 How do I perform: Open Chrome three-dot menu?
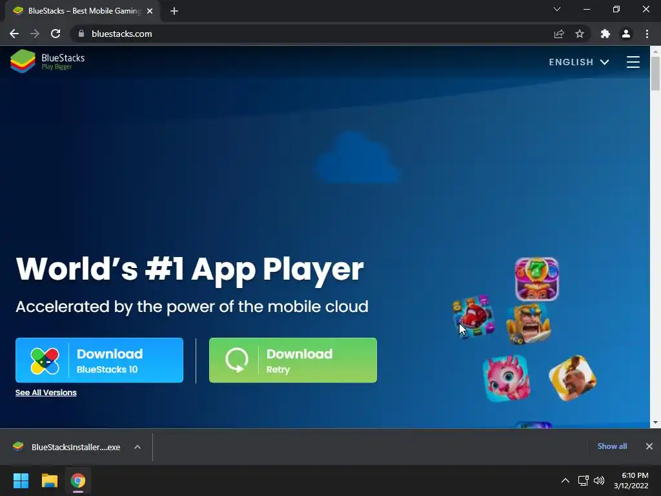pos(647,34)
